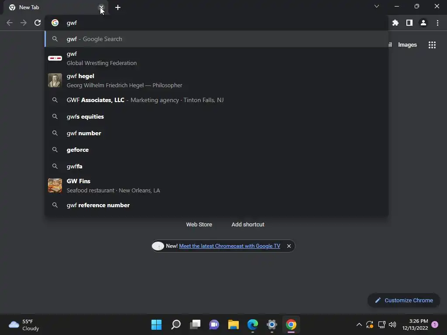This screenshot has width=447, height=335.
Task: Dismiss the Chromecast promo banner
Action: [x=289, y=246]
